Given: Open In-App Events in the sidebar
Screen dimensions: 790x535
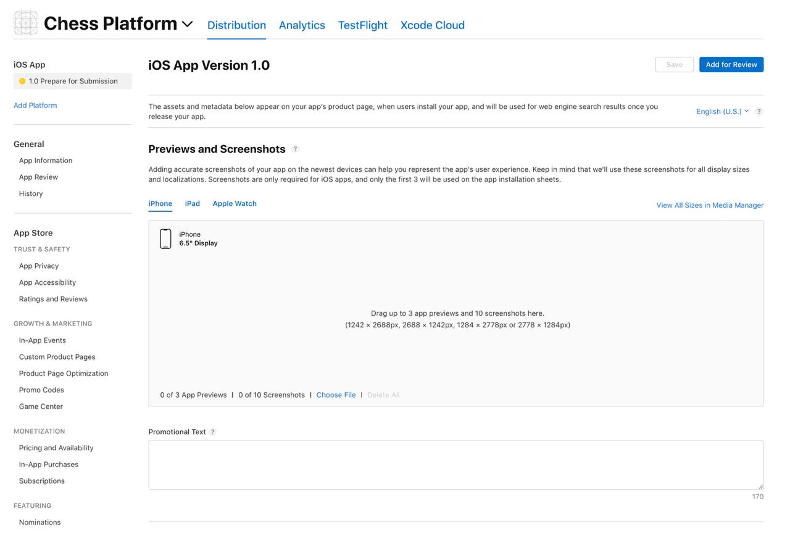Looking at the screenshot, I should click(43, 340).
